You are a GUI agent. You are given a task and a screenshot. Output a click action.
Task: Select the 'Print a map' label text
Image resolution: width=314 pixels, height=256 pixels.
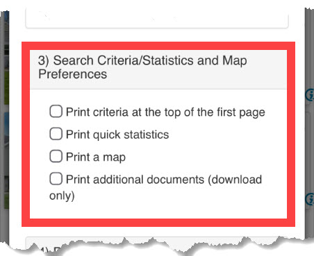96,157
